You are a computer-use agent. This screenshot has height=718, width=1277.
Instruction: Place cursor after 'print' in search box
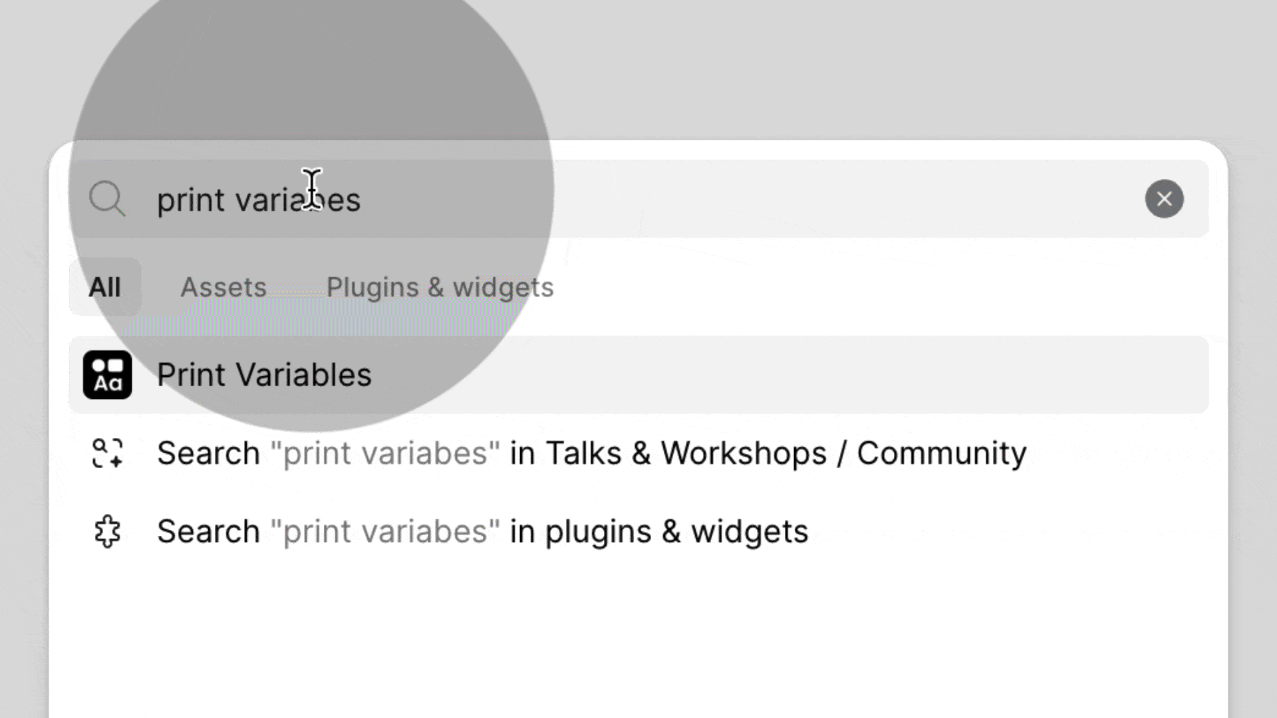pos(226,200)
